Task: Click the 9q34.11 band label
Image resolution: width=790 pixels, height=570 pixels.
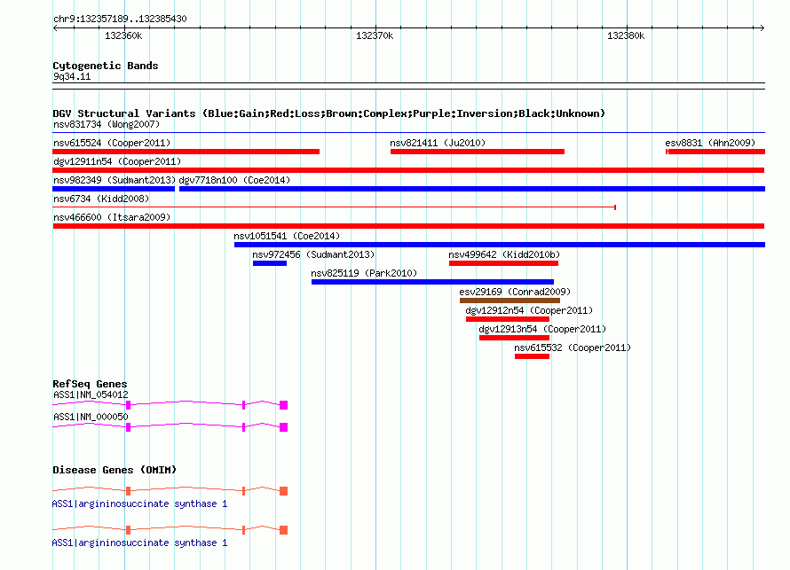Action: pyautogui.click(x=72, y=76)
